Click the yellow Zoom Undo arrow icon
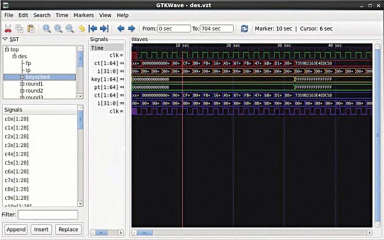Viewport: 384px width, 240px height. tap(82, 28)
